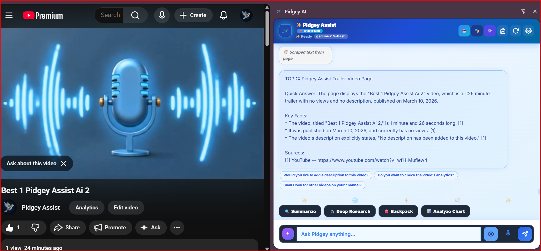The height and width of the screenshot is (251, 541).
Task: Click the Pidgey Assist bird logo tile
Action: click(285, 31)
